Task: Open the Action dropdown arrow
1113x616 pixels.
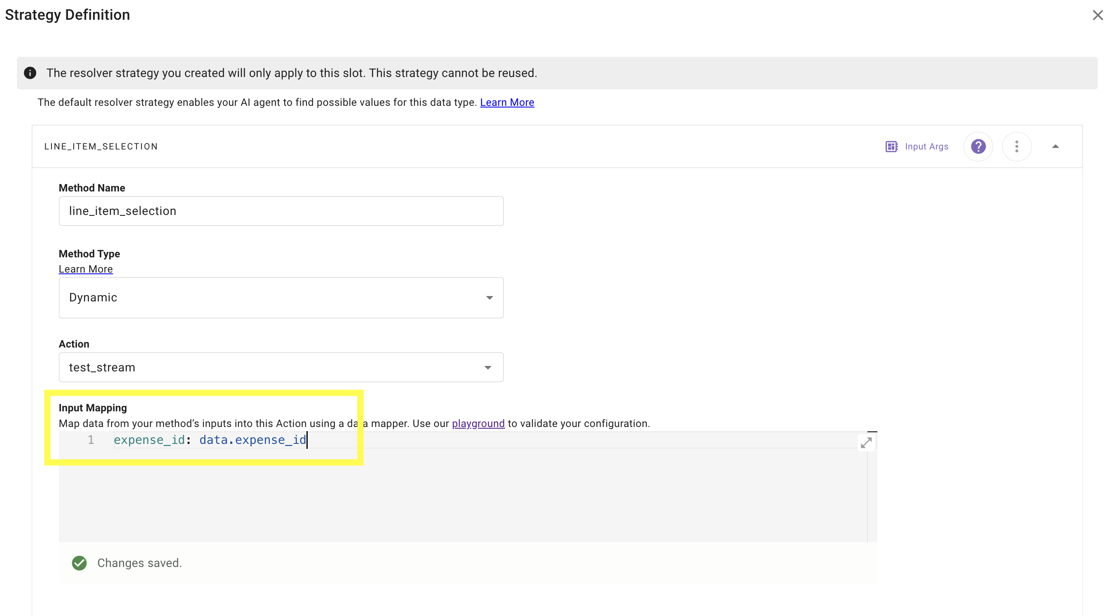Action: point(487,368)
